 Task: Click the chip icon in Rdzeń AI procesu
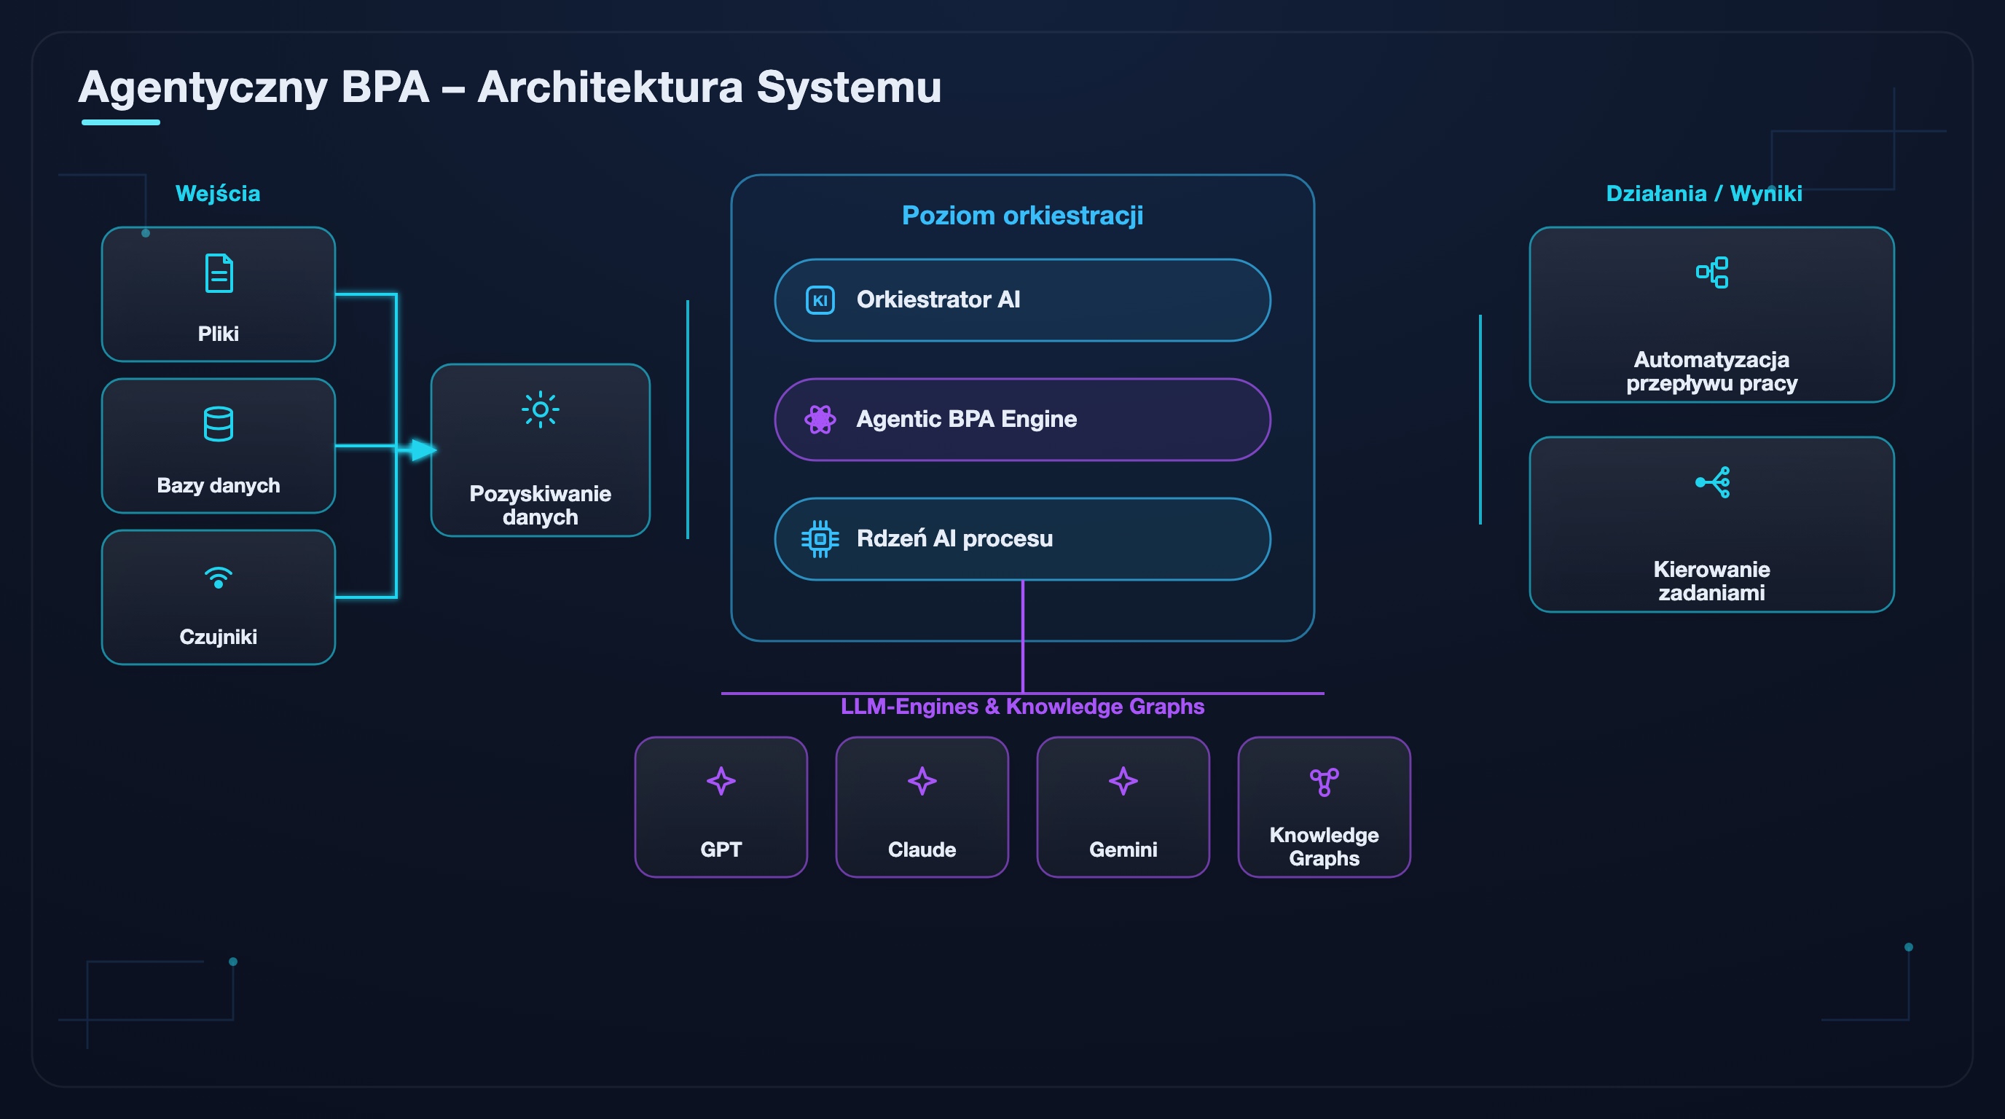(x=820, y=538)
